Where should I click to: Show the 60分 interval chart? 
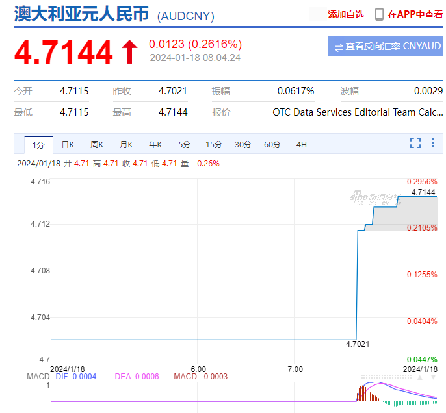(x=272, y=145)
